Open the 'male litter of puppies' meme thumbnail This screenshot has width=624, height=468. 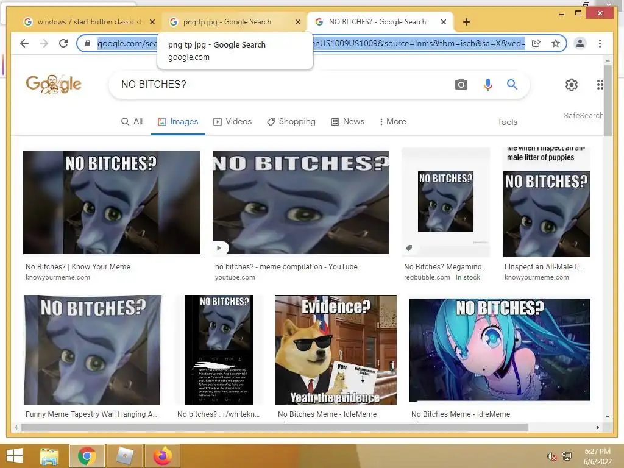(547, 202)
